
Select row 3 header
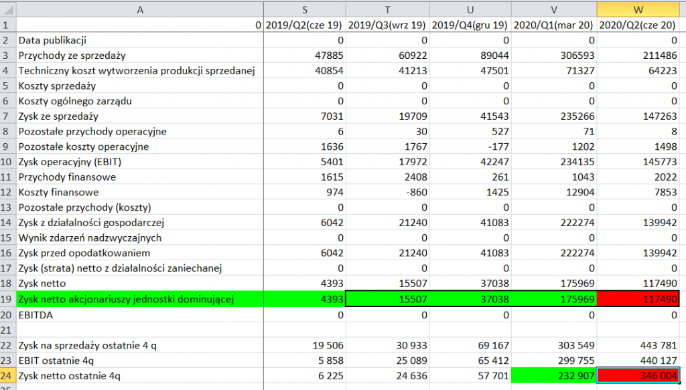pos(7,56)
